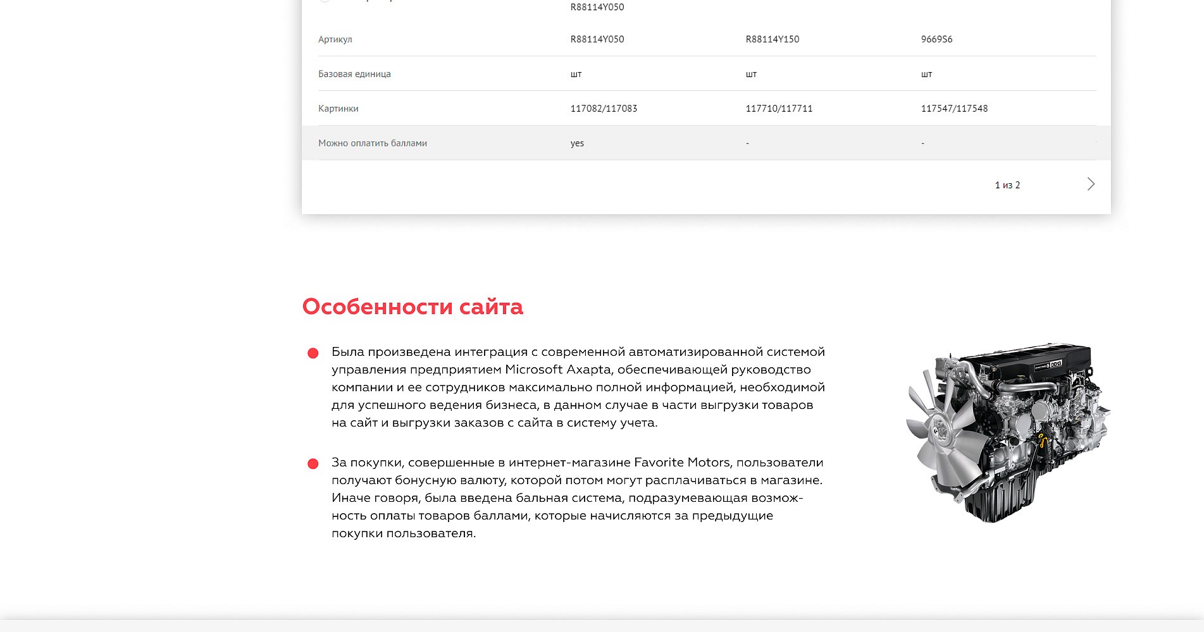1204x632 pixels.
Task: Go to next page with the arrow chevron
Action: tap(1090, 185)
